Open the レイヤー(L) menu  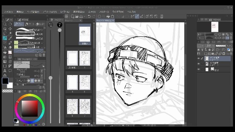(65, 12)
